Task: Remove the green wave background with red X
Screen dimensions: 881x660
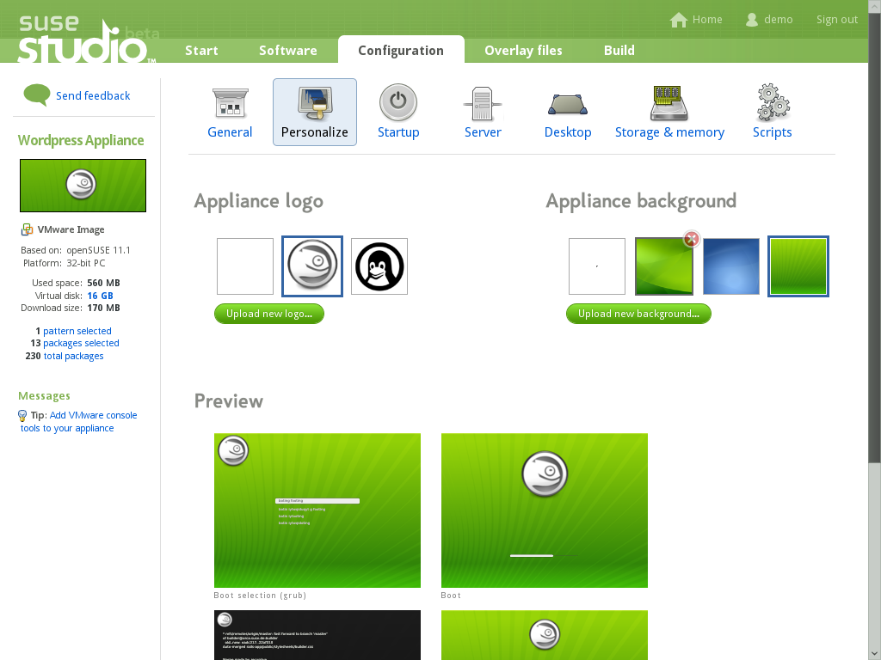Action: (691, 240)
